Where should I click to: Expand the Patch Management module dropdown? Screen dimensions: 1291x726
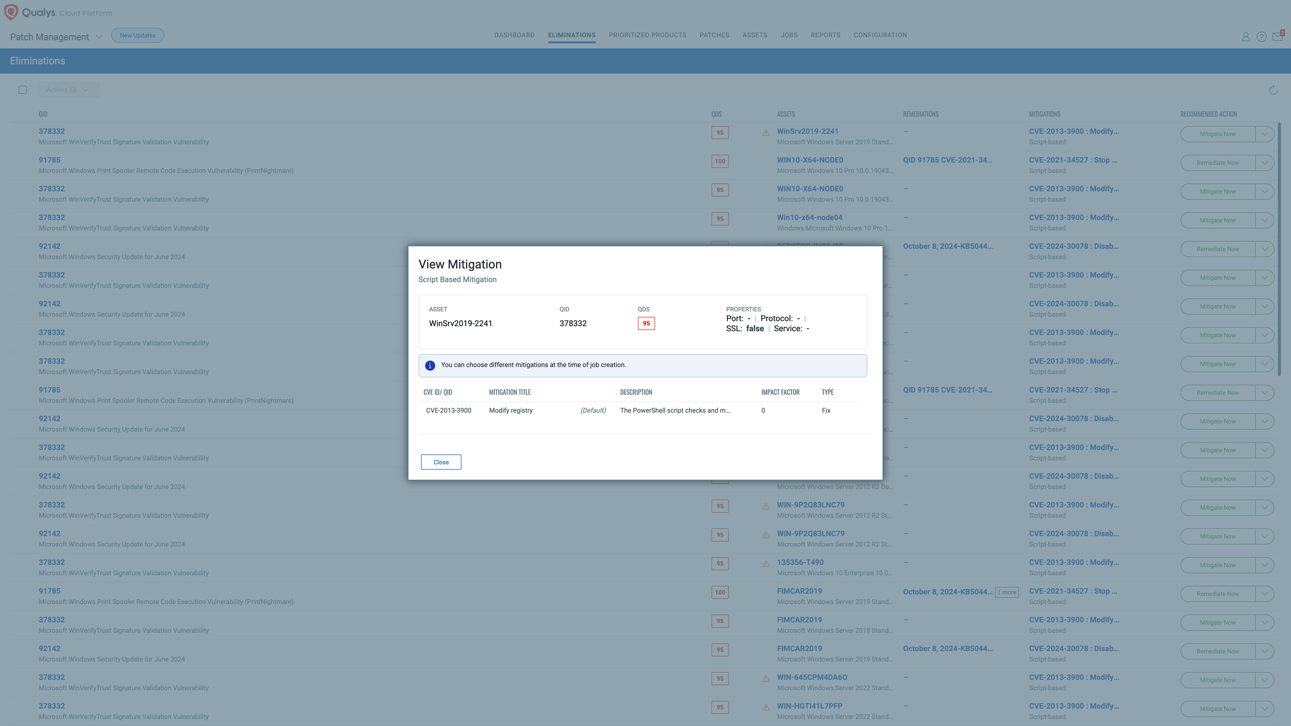point(99,37)
